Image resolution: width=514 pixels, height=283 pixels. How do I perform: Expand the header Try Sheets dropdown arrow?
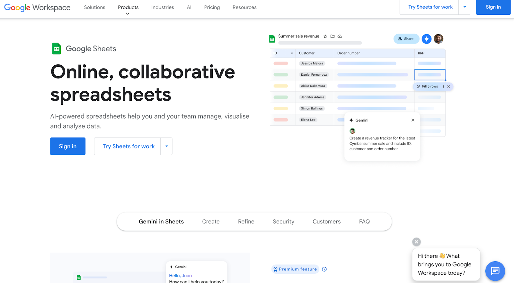click(465, 7)
